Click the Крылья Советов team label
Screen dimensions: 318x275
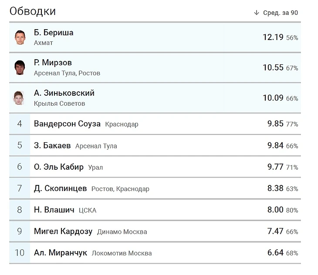click(x=59, y=104)
